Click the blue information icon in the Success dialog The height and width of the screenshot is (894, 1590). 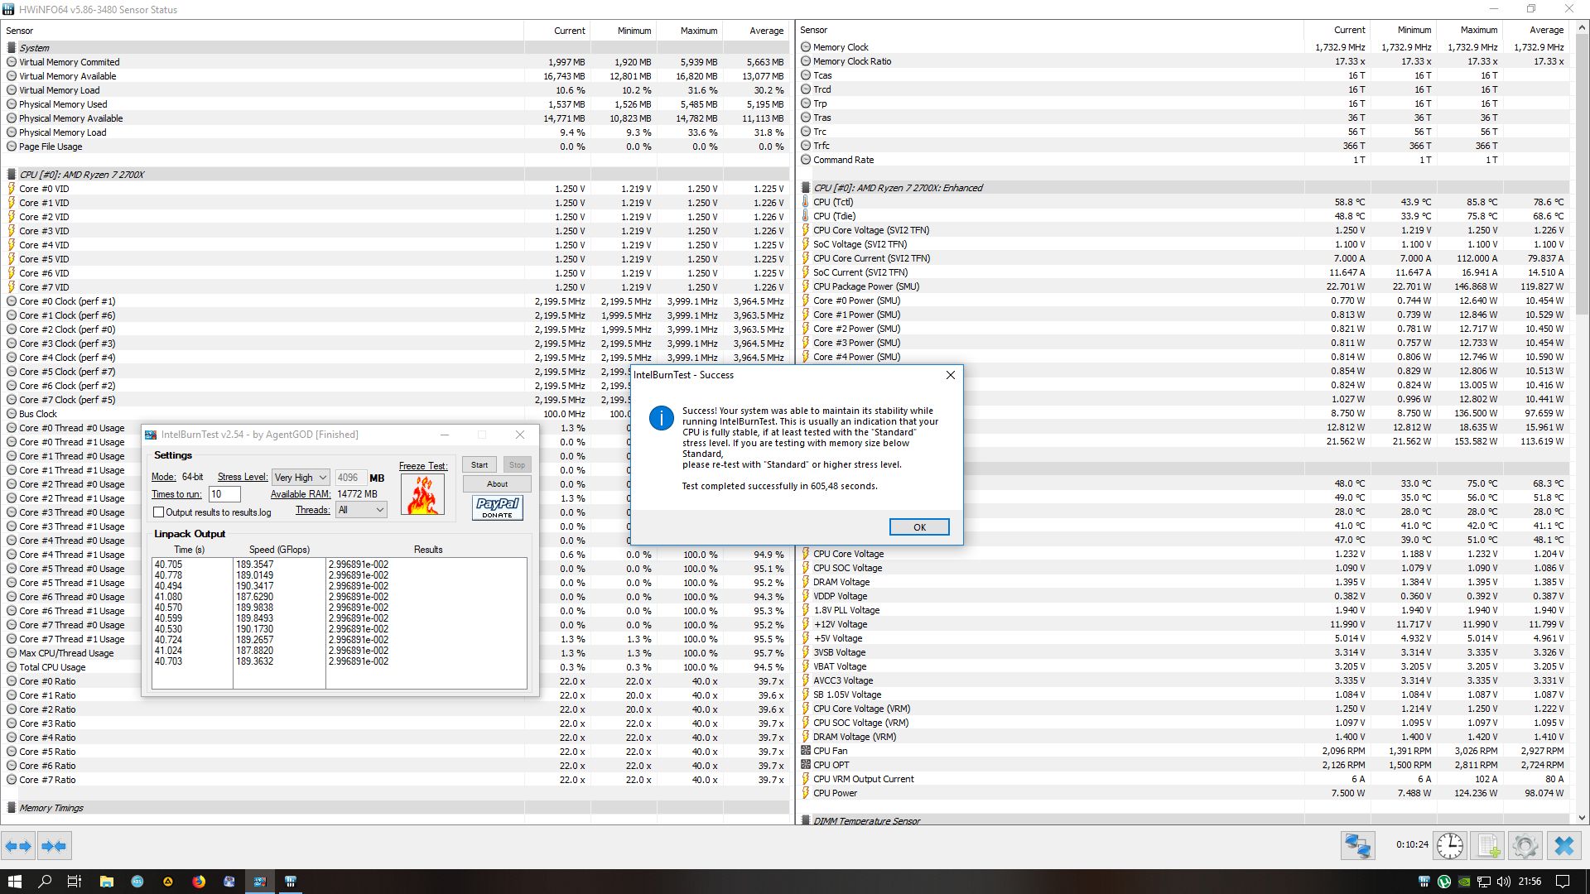click(661, 418)
